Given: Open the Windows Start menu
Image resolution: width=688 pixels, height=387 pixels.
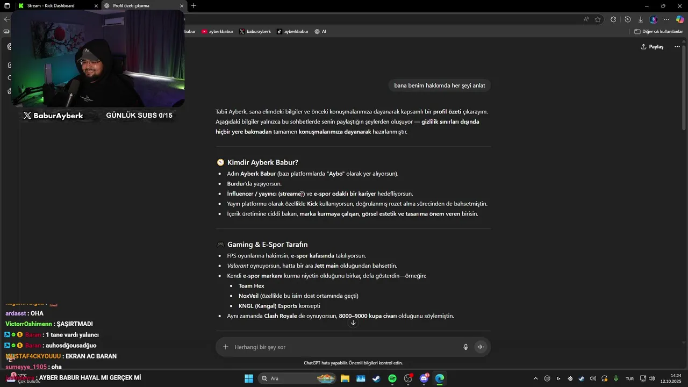Looking at the screenshot, I should [x=249, y=378].
